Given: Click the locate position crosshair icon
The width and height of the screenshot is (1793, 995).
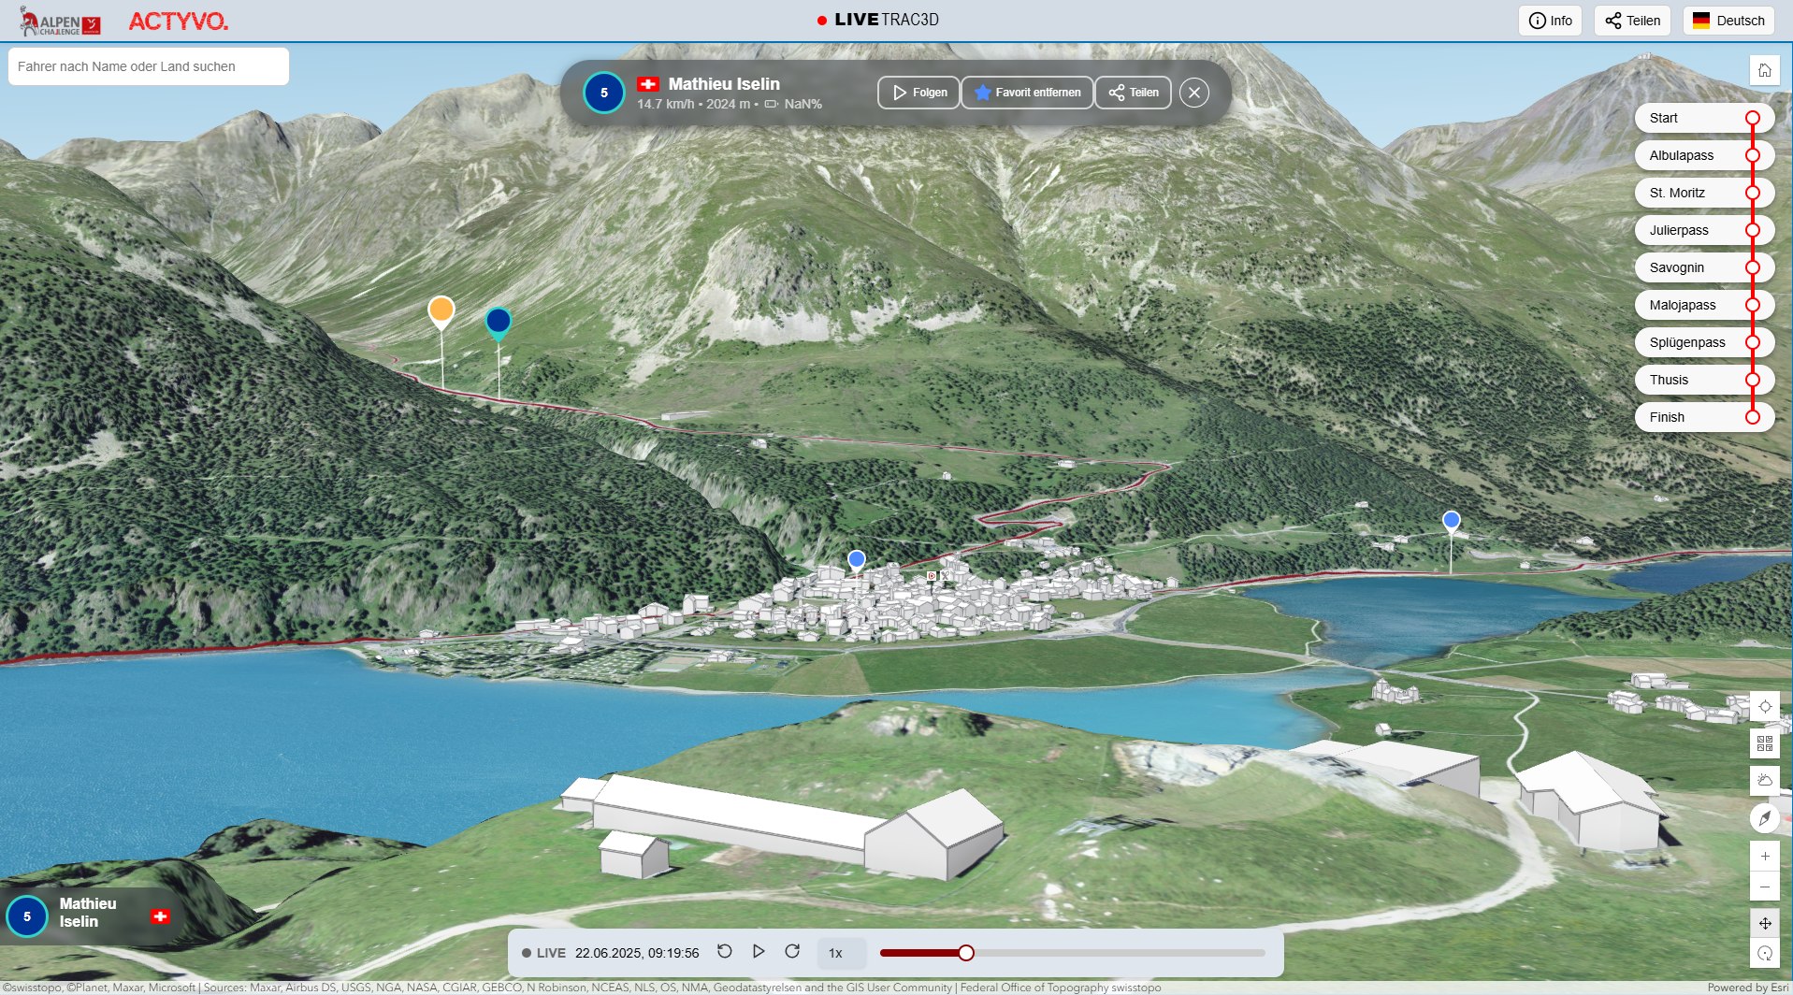Looking at the screenshot, I should [x=1764, y=706].
